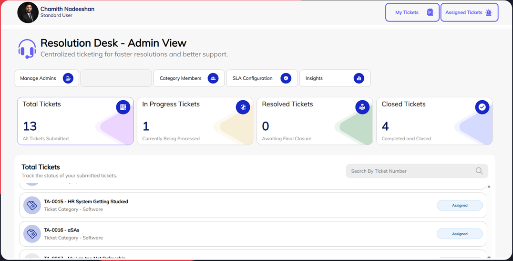Click the 13 total tickets count

(30, 126)
